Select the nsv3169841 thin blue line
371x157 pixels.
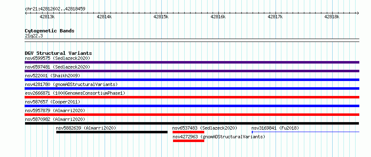pos(306,132)
